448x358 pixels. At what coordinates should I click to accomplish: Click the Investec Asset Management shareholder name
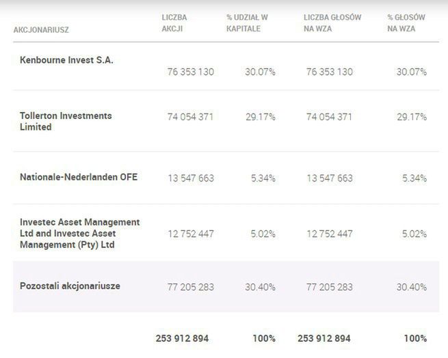(x=80, y=234)
